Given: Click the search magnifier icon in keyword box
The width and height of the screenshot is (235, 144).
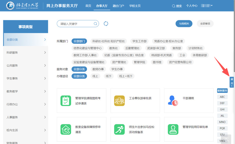Looking at the screenshot, I should click(95, 24).
